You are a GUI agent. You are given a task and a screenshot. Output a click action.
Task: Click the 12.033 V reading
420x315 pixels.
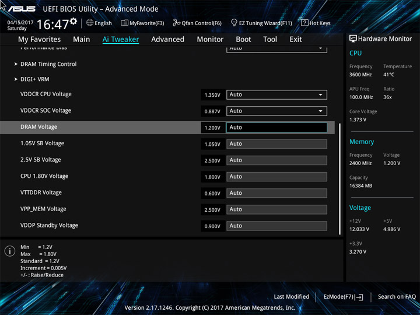[359, 229]
